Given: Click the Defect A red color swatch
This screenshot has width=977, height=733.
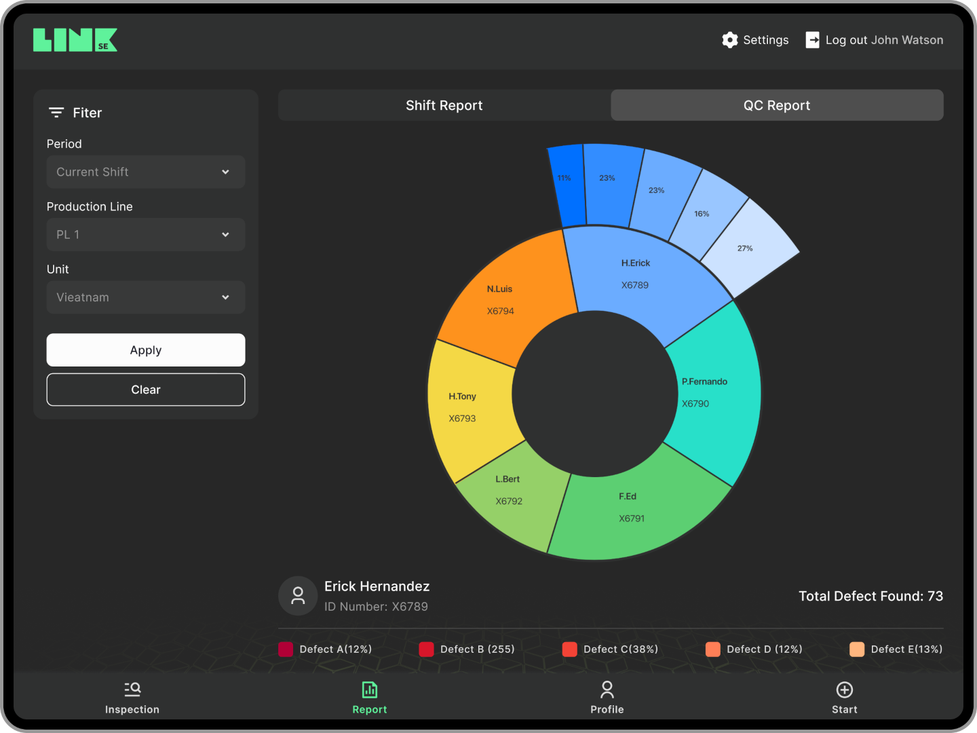Looking at the screenshot, I should [x=285, y=650].
